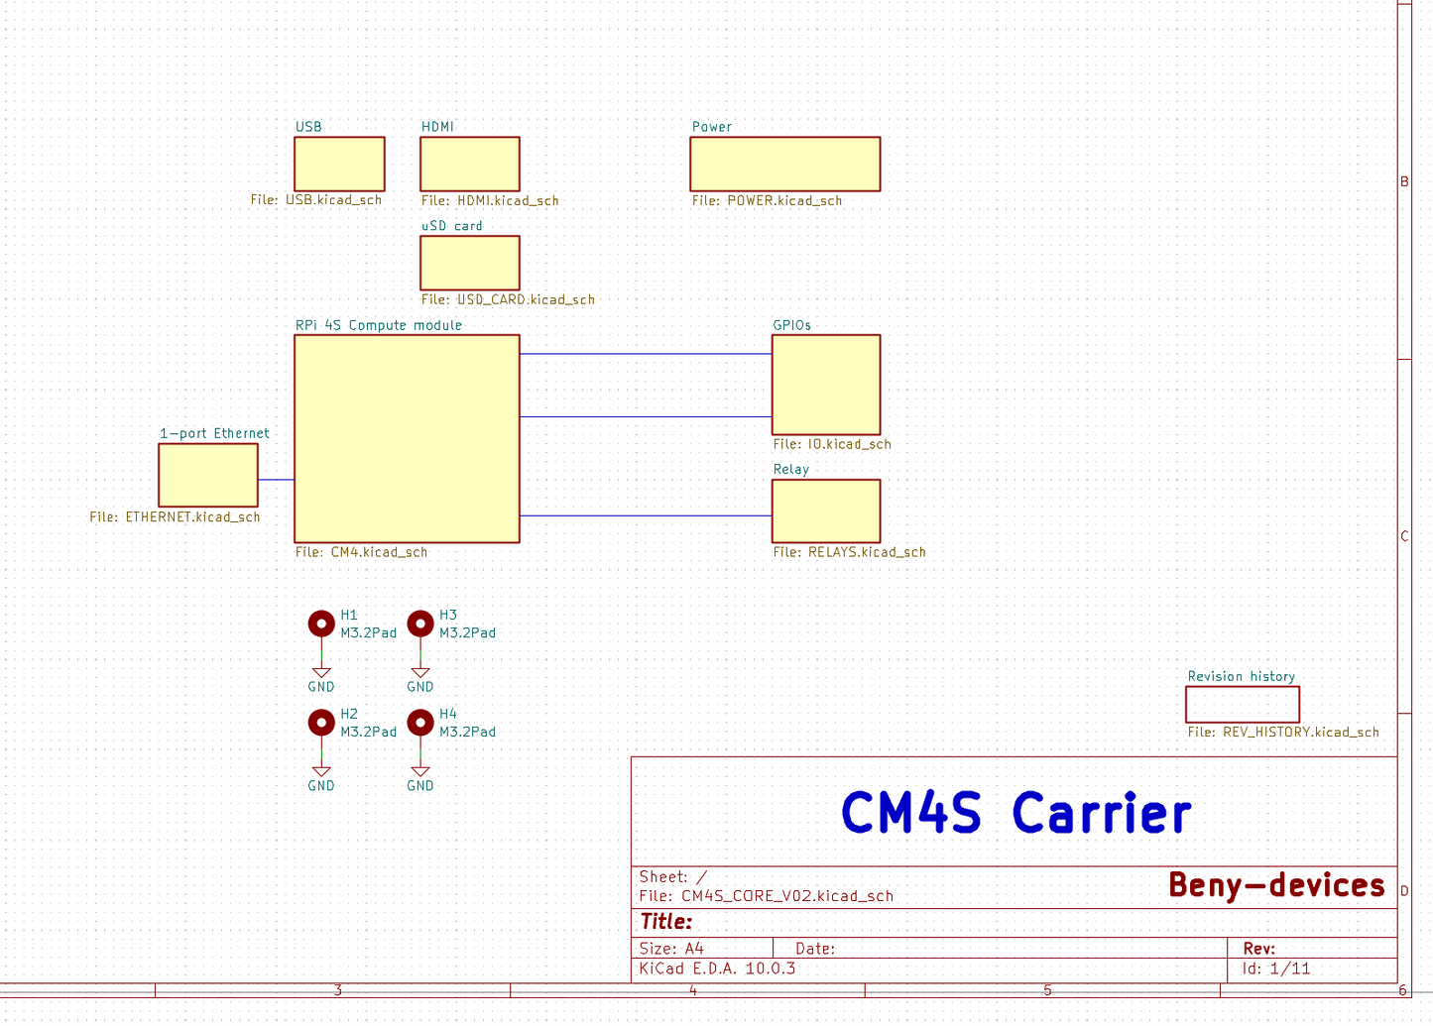
Task: Click the 'File: HDMI.kicad_sch' label
Action: [x=490, y=200]
